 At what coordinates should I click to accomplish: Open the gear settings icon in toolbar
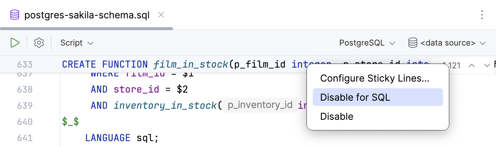[x=39, y=43]
